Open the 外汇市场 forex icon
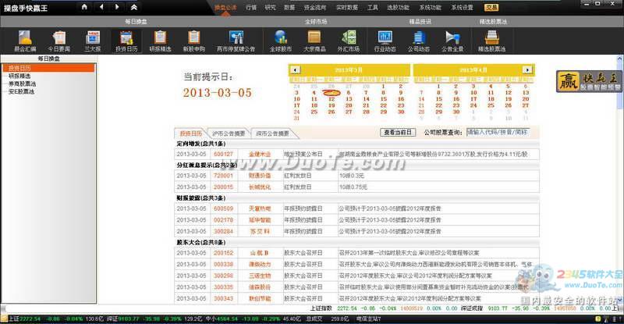The image size is (624, 324). pos(349,41)
